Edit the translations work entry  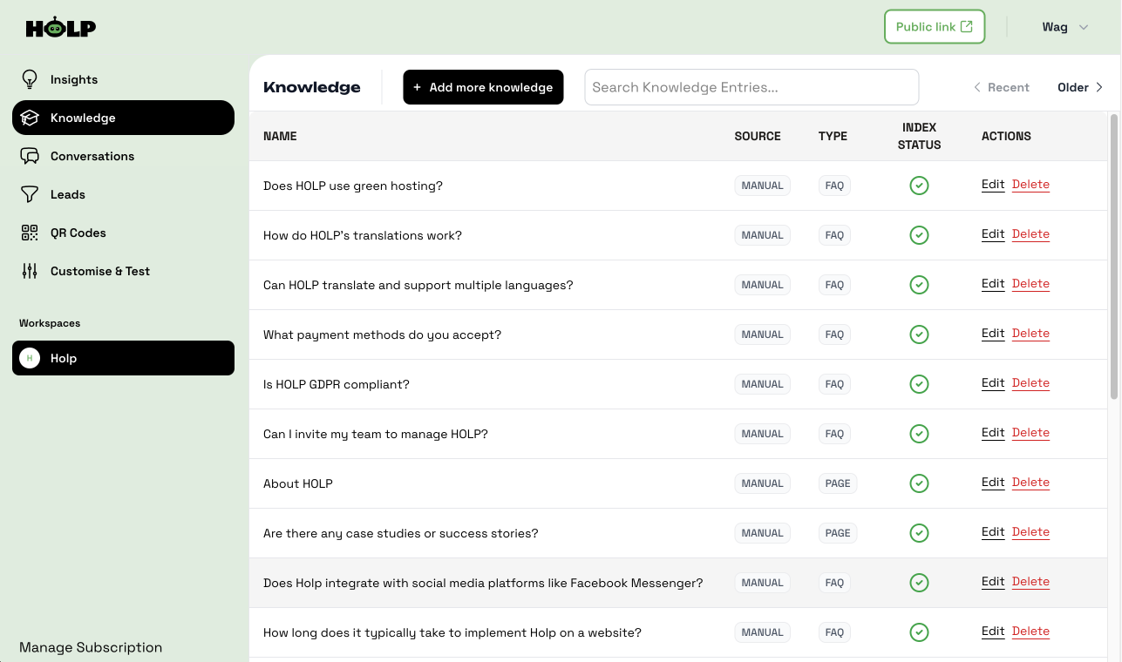point(993,234)
